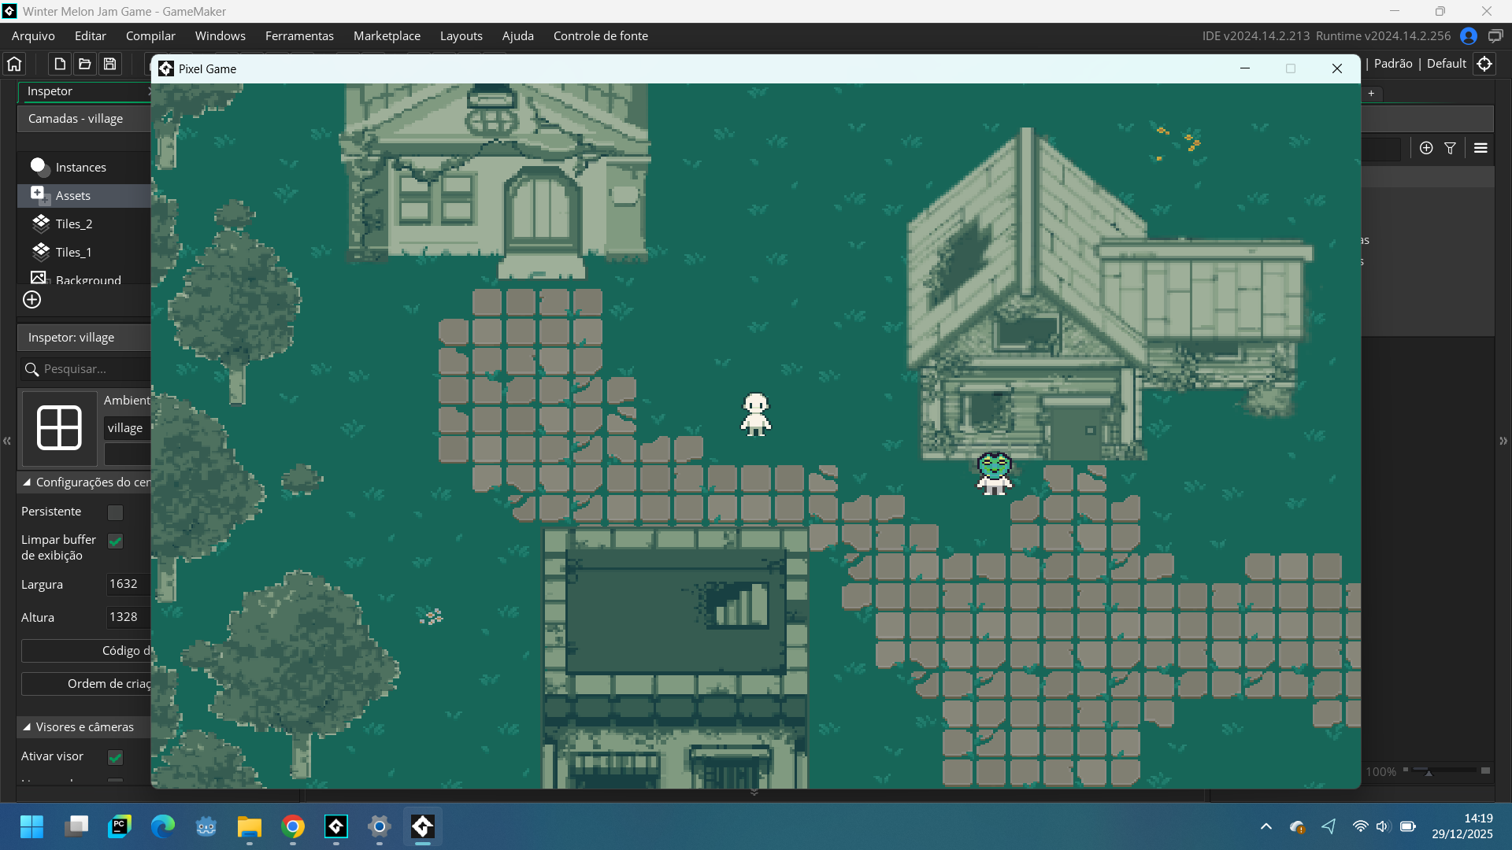Click the filter icon in asset browser

1450,148
